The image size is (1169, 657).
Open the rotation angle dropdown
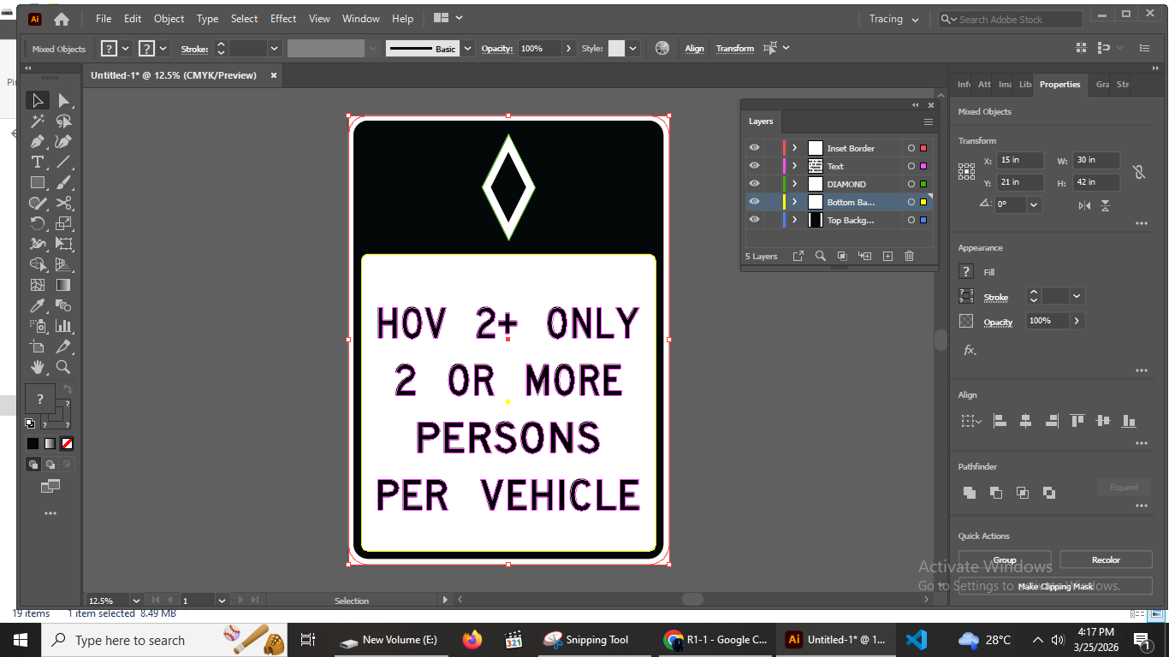click(x=1034, y=205)
